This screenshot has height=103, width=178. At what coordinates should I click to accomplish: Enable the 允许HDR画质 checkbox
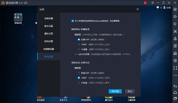tap(76, 54)
